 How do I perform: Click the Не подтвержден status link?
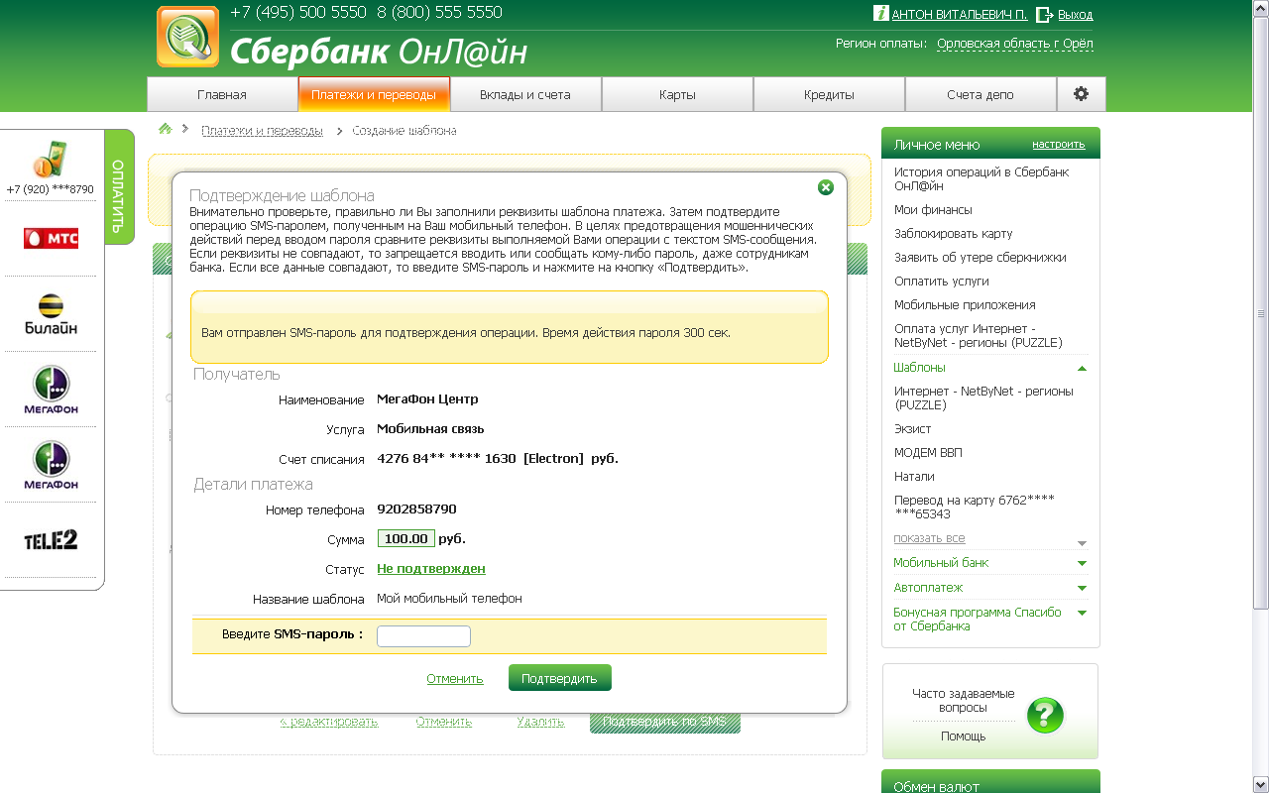point(431,569)
